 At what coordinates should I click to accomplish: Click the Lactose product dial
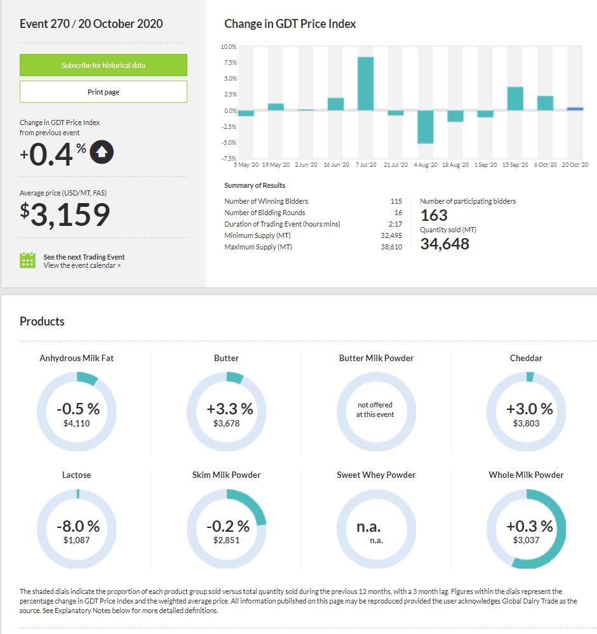pos(77,528)
